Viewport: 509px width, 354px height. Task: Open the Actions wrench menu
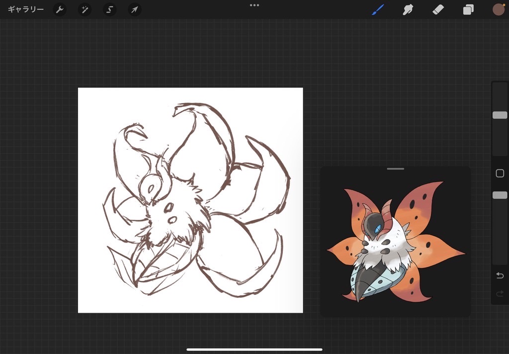pos(60,9)
